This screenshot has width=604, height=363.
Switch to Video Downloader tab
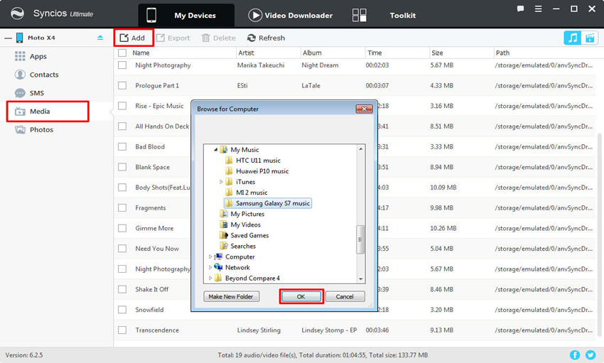(x=291, y=16)
